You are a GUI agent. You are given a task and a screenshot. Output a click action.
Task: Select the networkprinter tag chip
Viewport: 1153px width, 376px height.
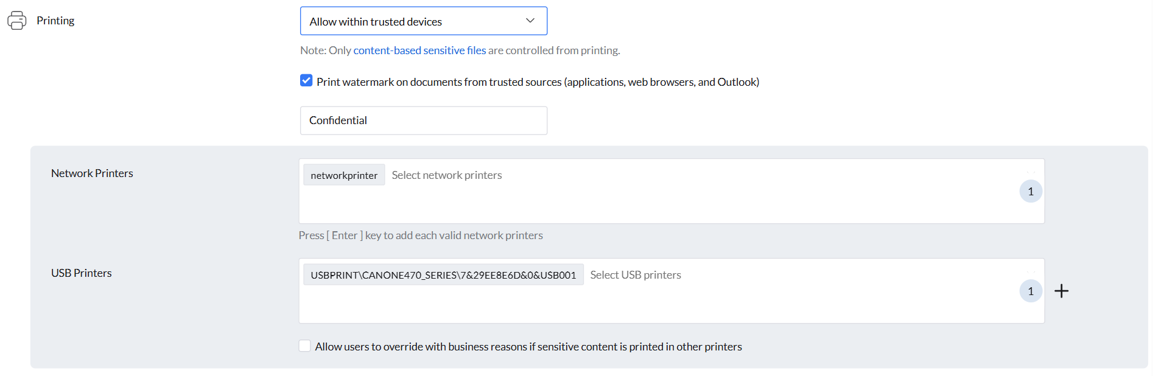pyautogui.click(x=344, y=175)
